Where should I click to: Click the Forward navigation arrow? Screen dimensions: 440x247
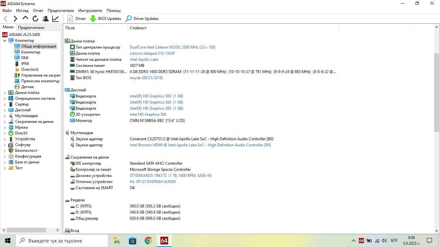click(x=15, y=19)
